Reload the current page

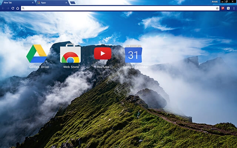click(x=13, y=8)
